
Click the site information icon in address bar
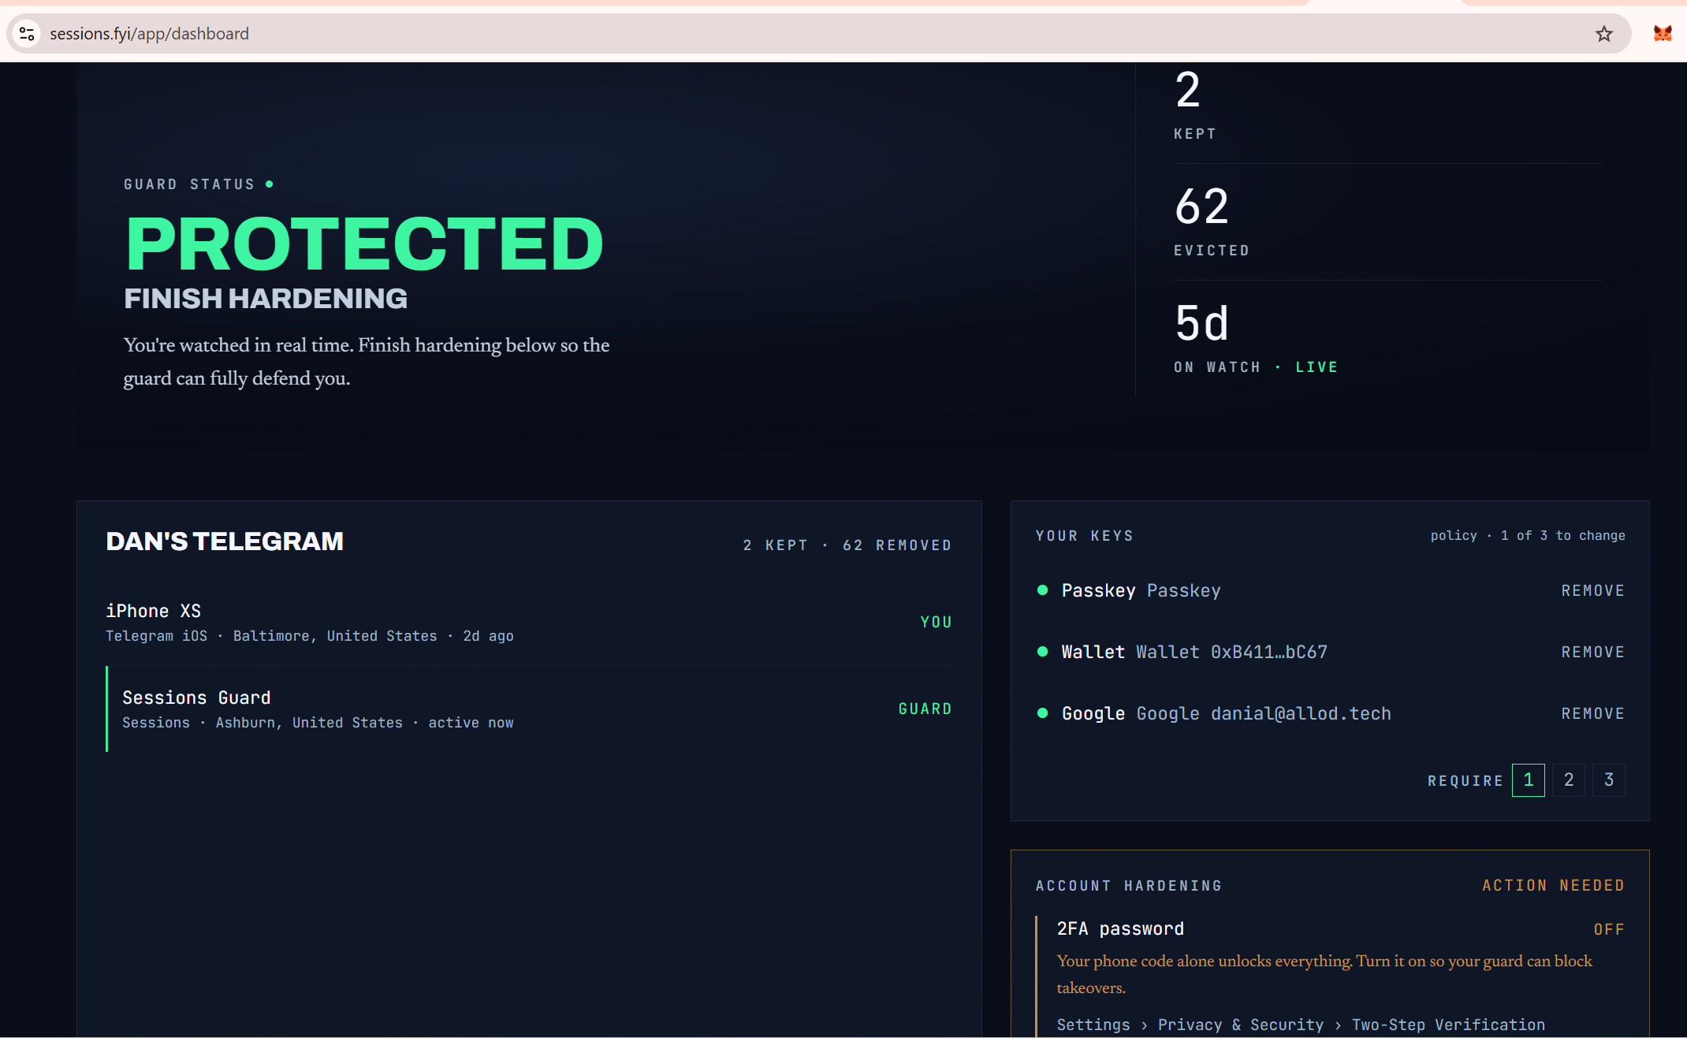[27, 34]
